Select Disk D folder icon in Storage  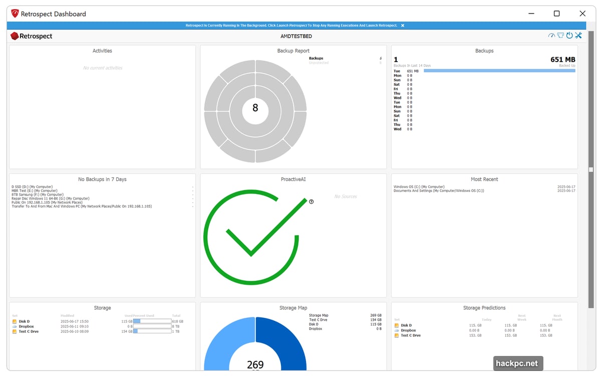click(15, 321)
